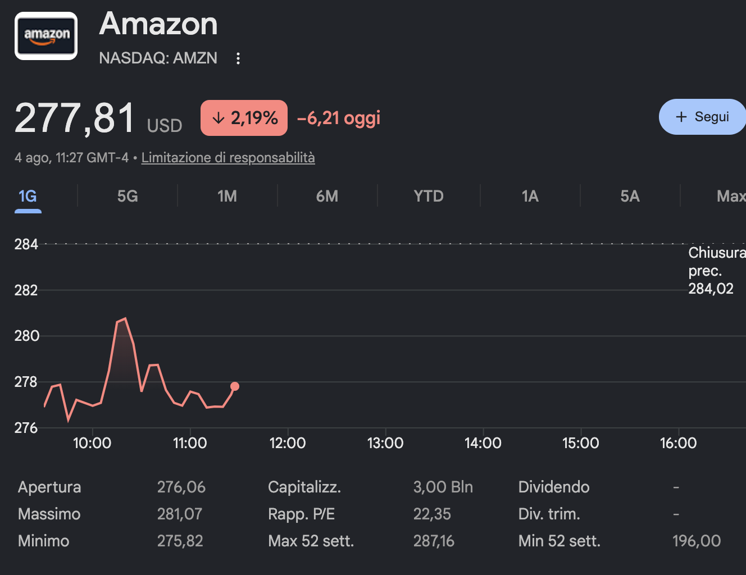Click the Rapp. P/E label
The height and width of the screenshot is (575, 746).
click(301, 514)
